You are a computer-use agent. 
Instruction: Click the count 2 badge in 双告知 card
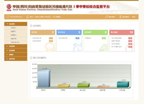coord(51,38)
